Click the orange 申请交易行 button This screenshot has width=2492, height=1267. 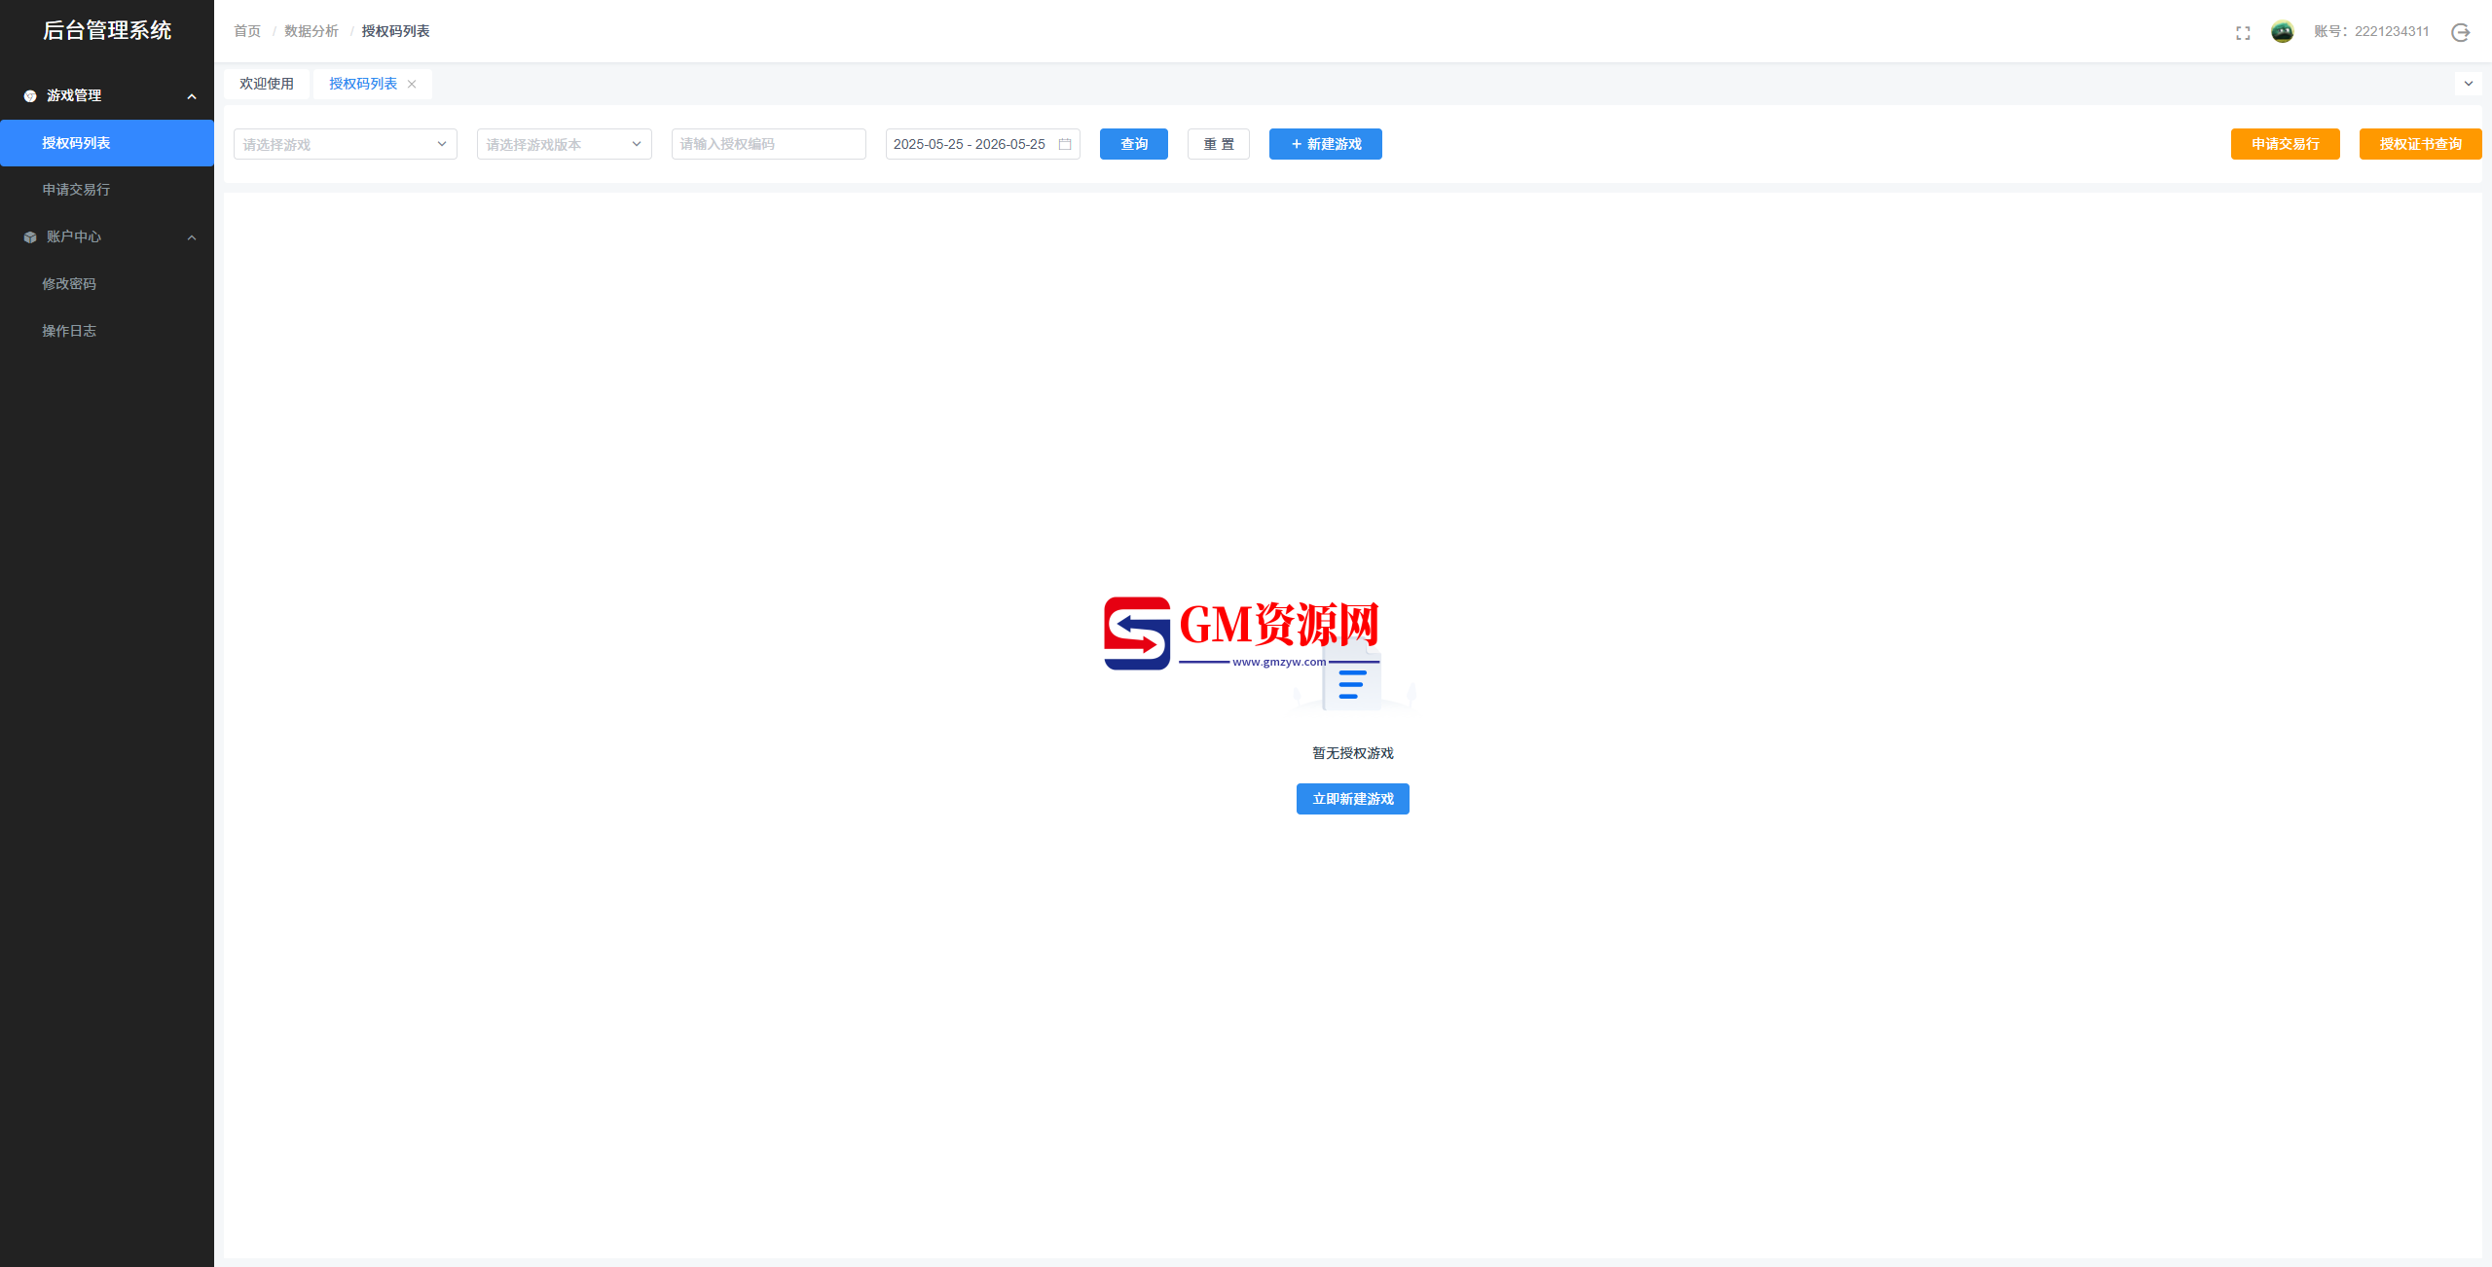tap(2286, 144)
